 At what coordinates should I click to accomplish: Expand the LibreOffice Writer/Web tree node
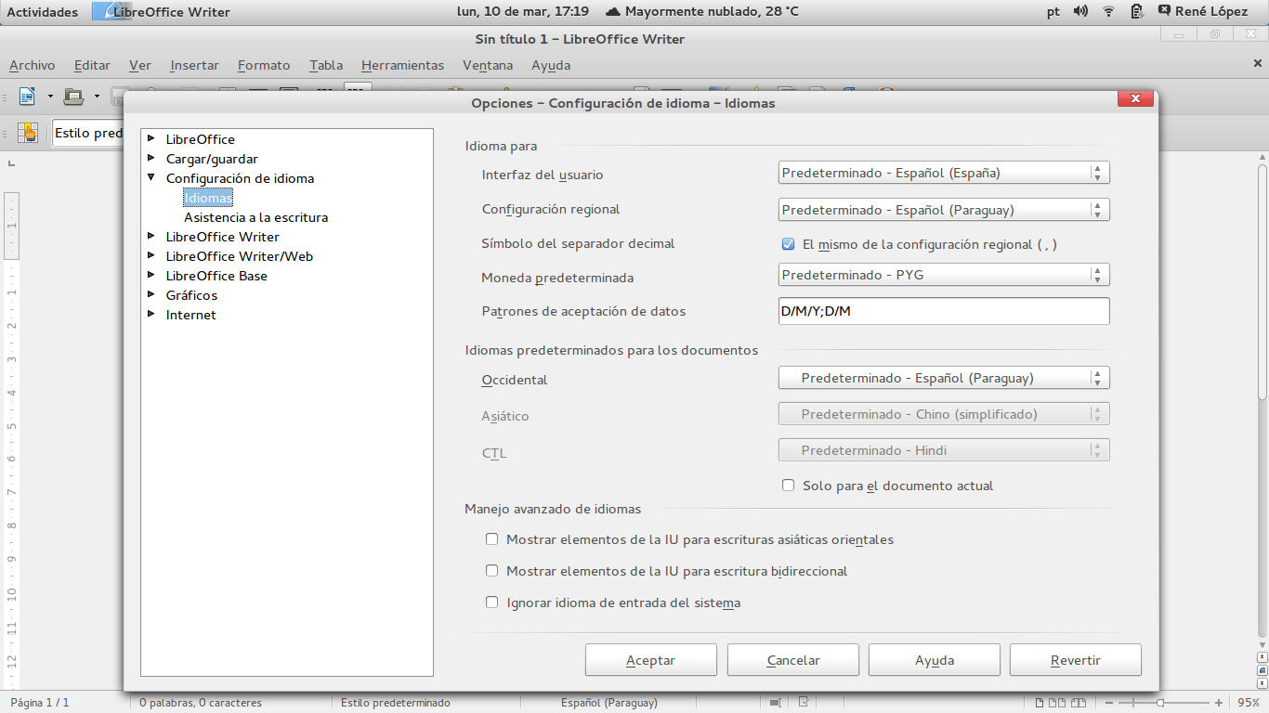tap(151, 255)
